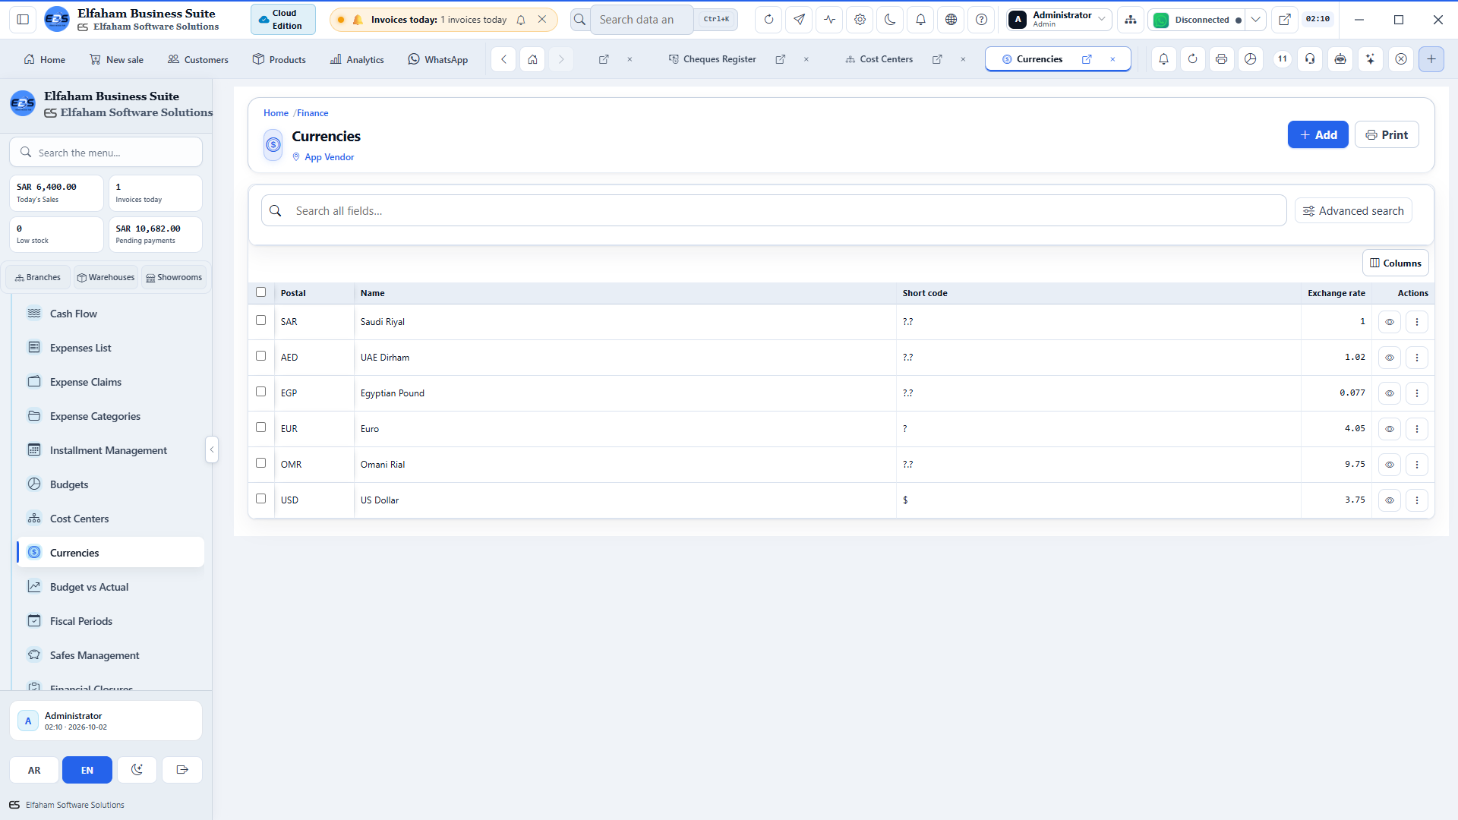
Task: View Omani Rial details eye icon
Action: (x=1390, y=465)
